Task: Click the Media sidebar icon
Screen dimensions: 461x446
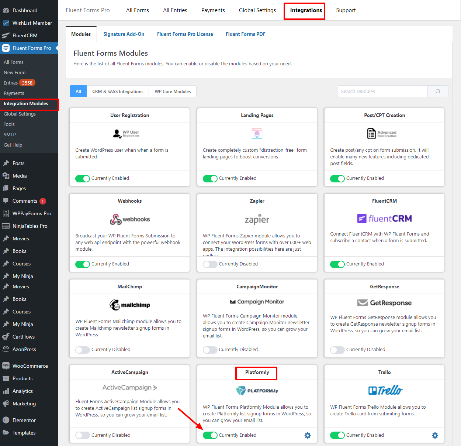Action: coord(6,176)
